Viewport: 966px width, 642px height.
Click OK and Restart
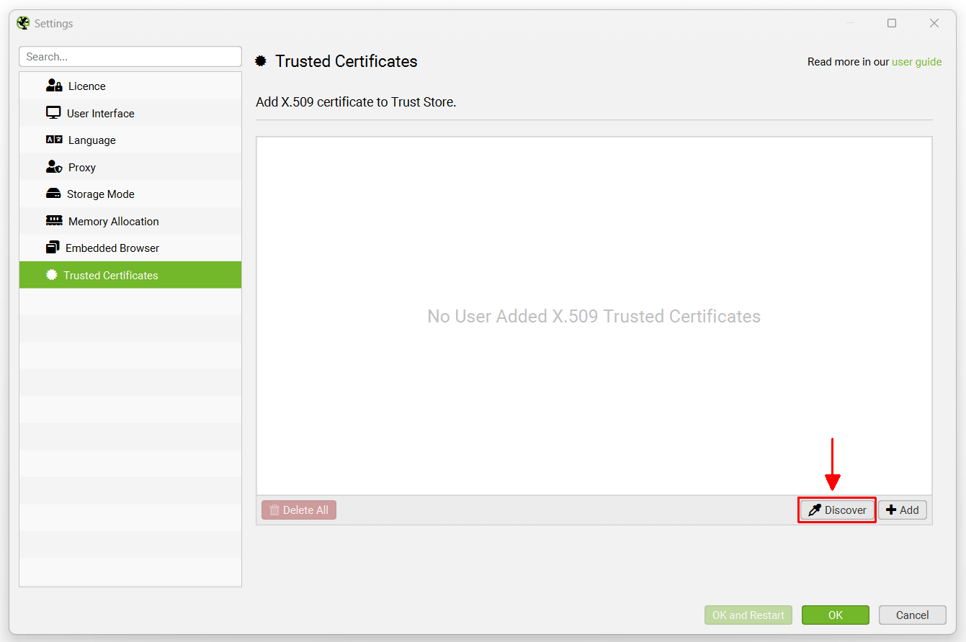[748, 615]
